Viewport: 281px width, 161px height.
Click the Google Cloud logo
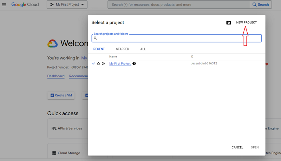[25, 5]
